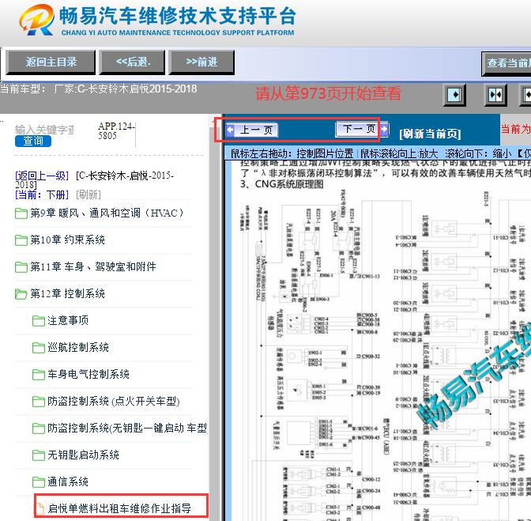The image size is (531, 521).
Task: Click the 3、CNG系统原理图 heading
Action: point(282,184)
